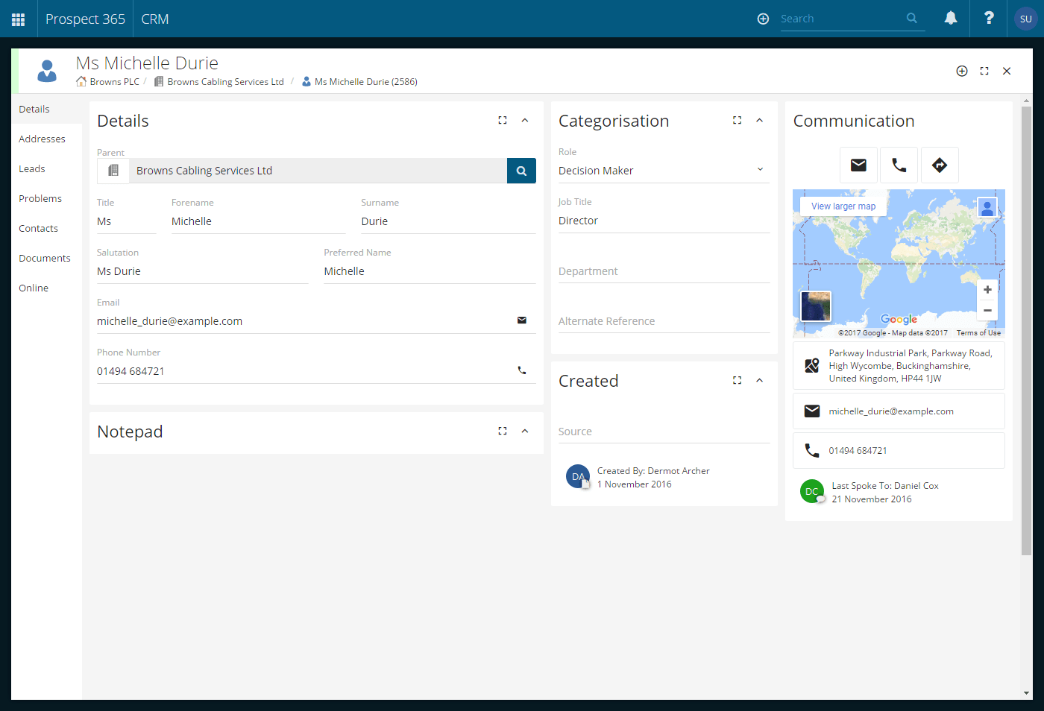1044x711 pixels.
Task: Open the Browns PLC breadcrumb link
Action: [x=112, y=81]
